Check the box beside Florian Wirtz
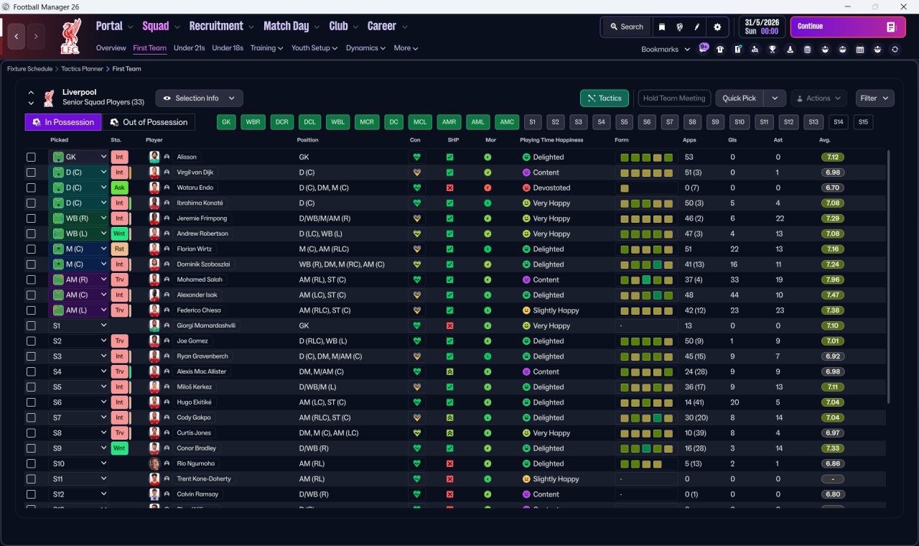The image size is (919, 546). point(31,249)
